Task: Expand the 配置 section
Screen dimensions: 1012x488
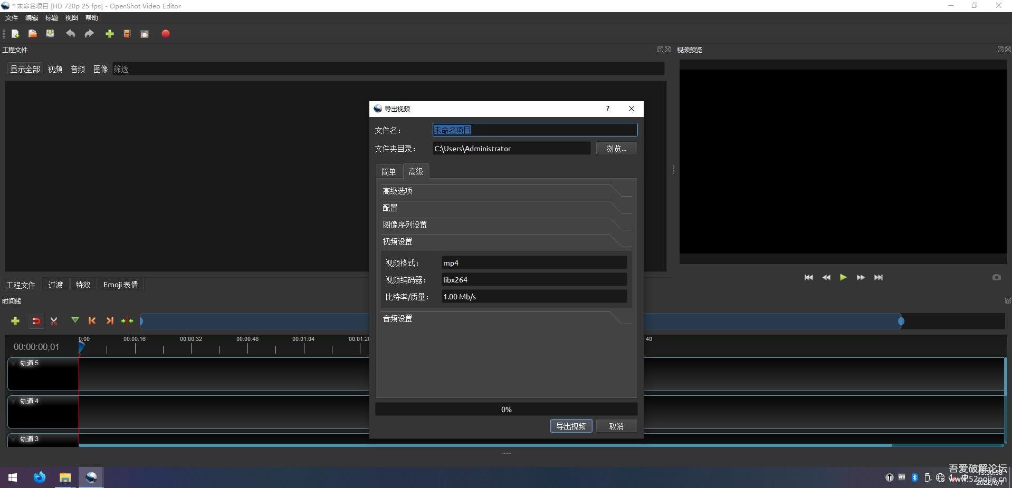Action: [x=505, y=208]
